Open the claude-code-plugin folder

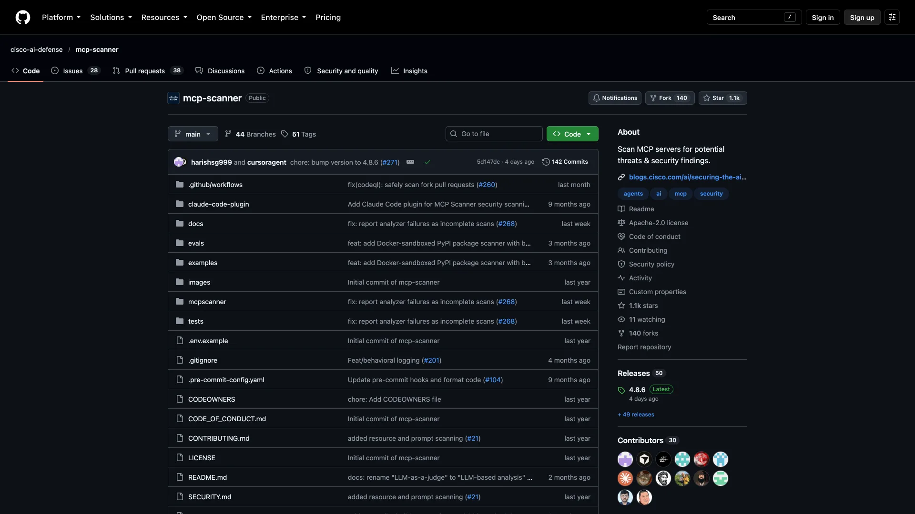click(x=219, y=204)
